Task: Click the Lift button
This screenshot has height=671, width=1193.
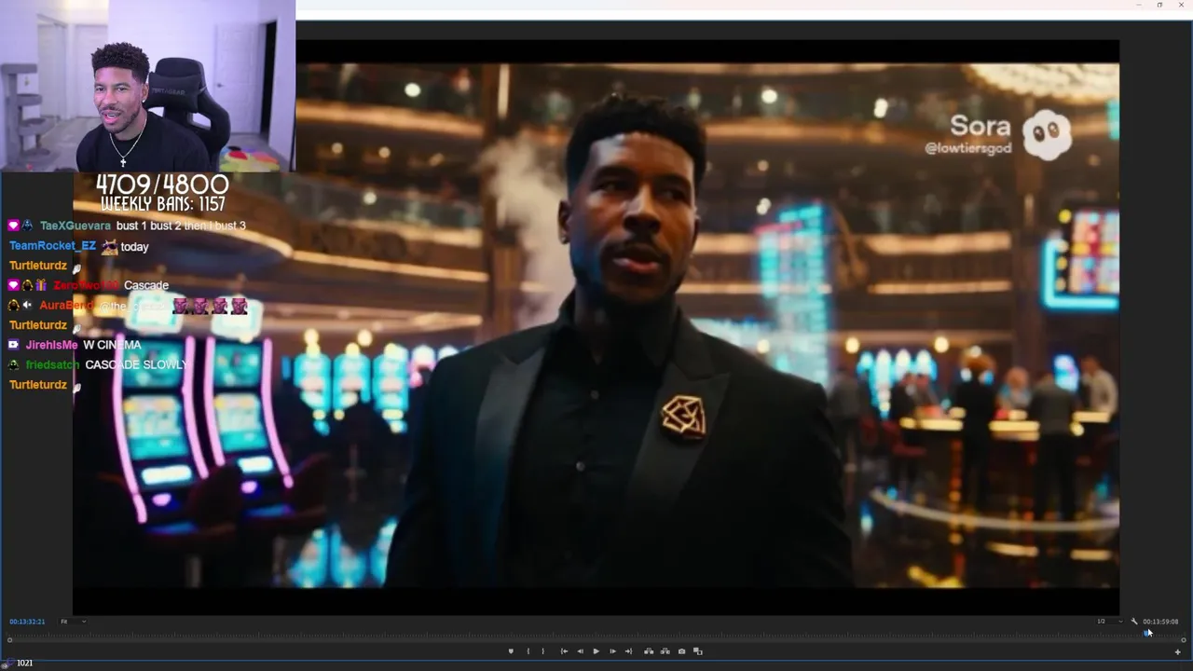Action: [x=649, y=651]
